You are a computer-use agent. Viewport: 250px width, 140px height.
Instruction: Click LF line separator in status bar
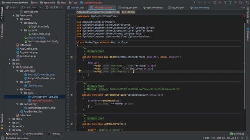(x=213, y=138)
